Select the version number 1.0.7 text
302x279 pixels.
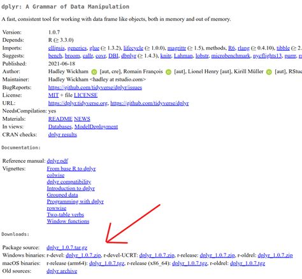tap(54, 32)
